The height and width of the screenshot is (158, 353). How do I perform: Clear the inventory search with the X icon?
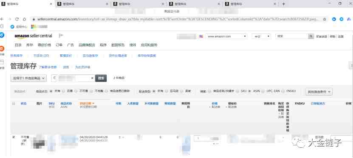(x=92, y=78)
